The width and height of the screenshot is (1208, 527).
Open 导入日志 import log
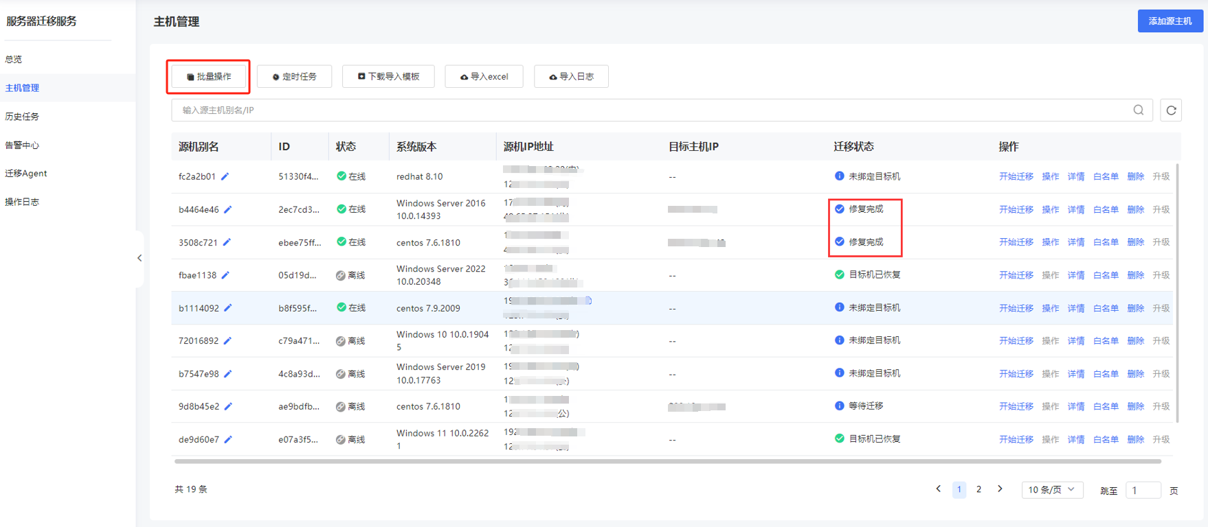[x=571, y=76]
